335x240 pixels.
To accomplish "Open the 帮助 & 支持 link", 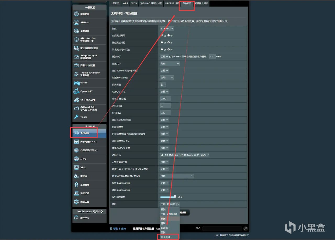I will click(120, 229).
